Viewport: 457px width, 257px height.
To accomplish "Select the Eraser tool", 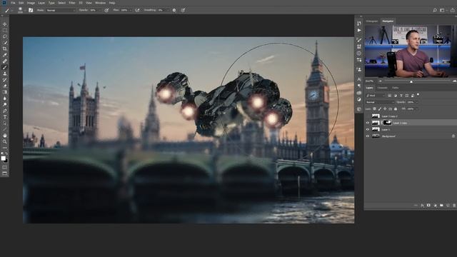I will pyautogui.click(x=5, y=86).
